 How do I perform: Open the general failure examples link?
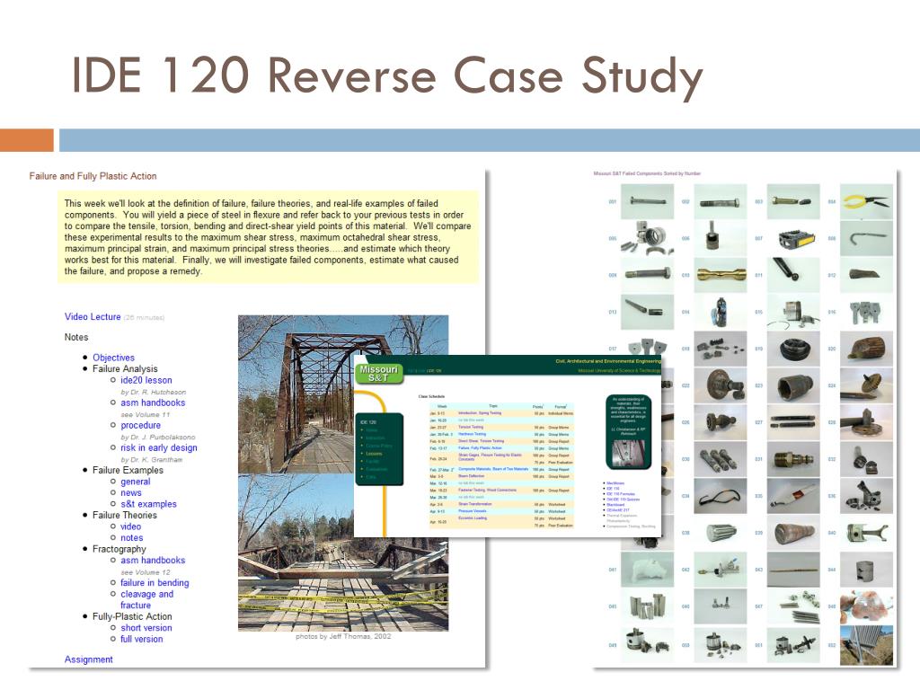pyautogui.click(x=135, y=482)
